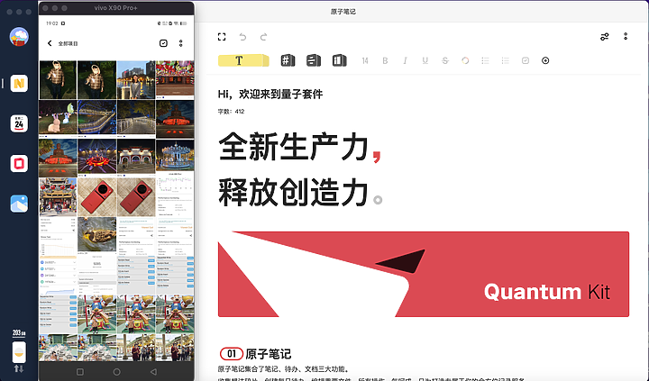Open the first plaid shirt night photo
This screenshot has height=381, width=649.
58,80
